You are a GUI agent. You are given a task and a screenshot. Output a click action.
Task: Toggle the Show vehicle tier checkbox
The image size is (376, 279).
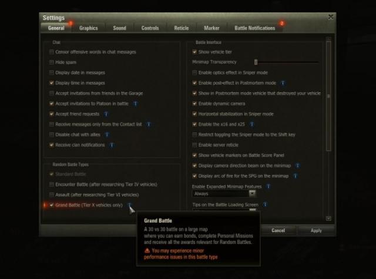[194, 52]
